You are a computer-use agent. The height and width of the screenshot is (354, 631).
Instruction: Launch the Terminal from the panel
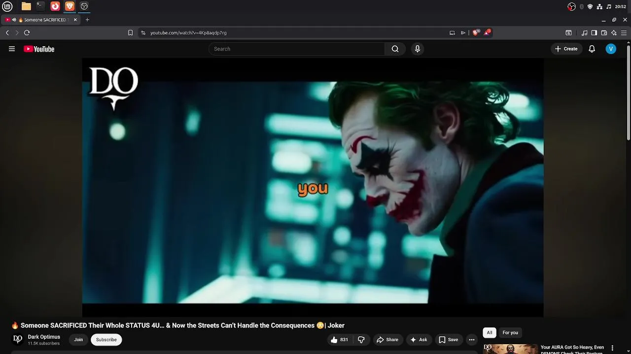point(40,6)
